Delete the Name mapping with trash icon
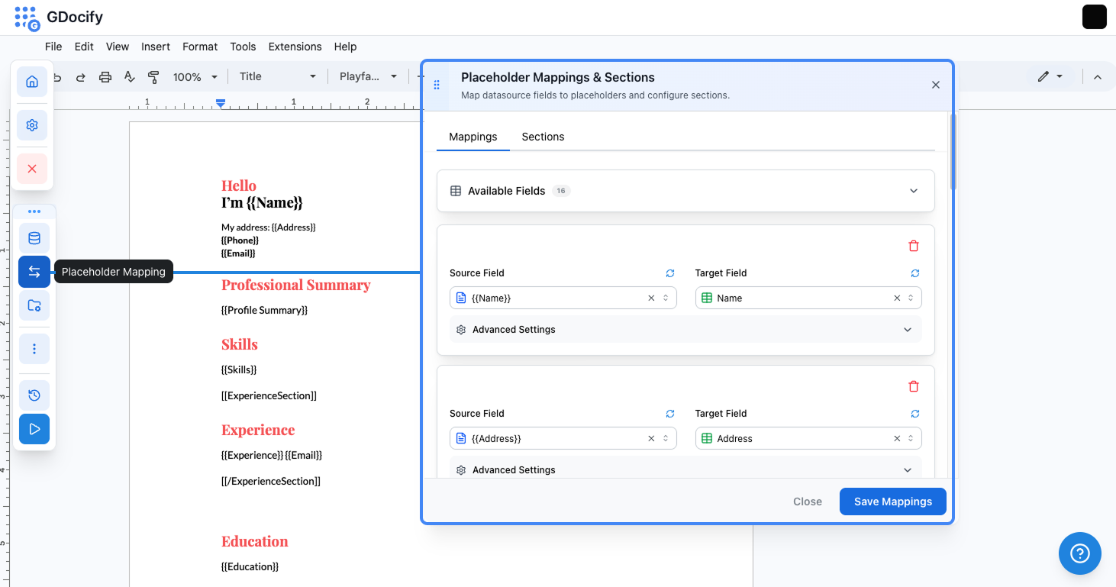 (914, 246)
